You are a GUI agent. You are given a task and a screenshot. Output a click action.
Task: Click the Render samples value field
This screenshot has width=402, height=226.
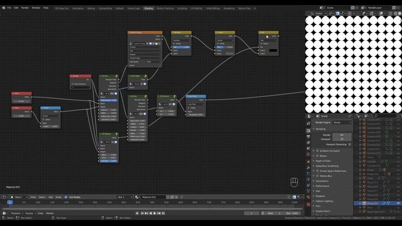[x=342, y=135]
